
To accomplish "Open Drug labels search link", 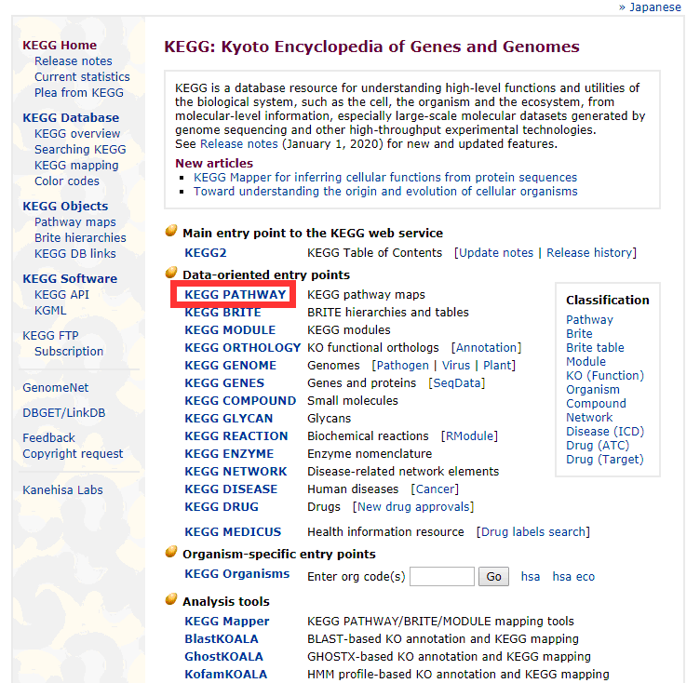I will [x=533, y=532].
